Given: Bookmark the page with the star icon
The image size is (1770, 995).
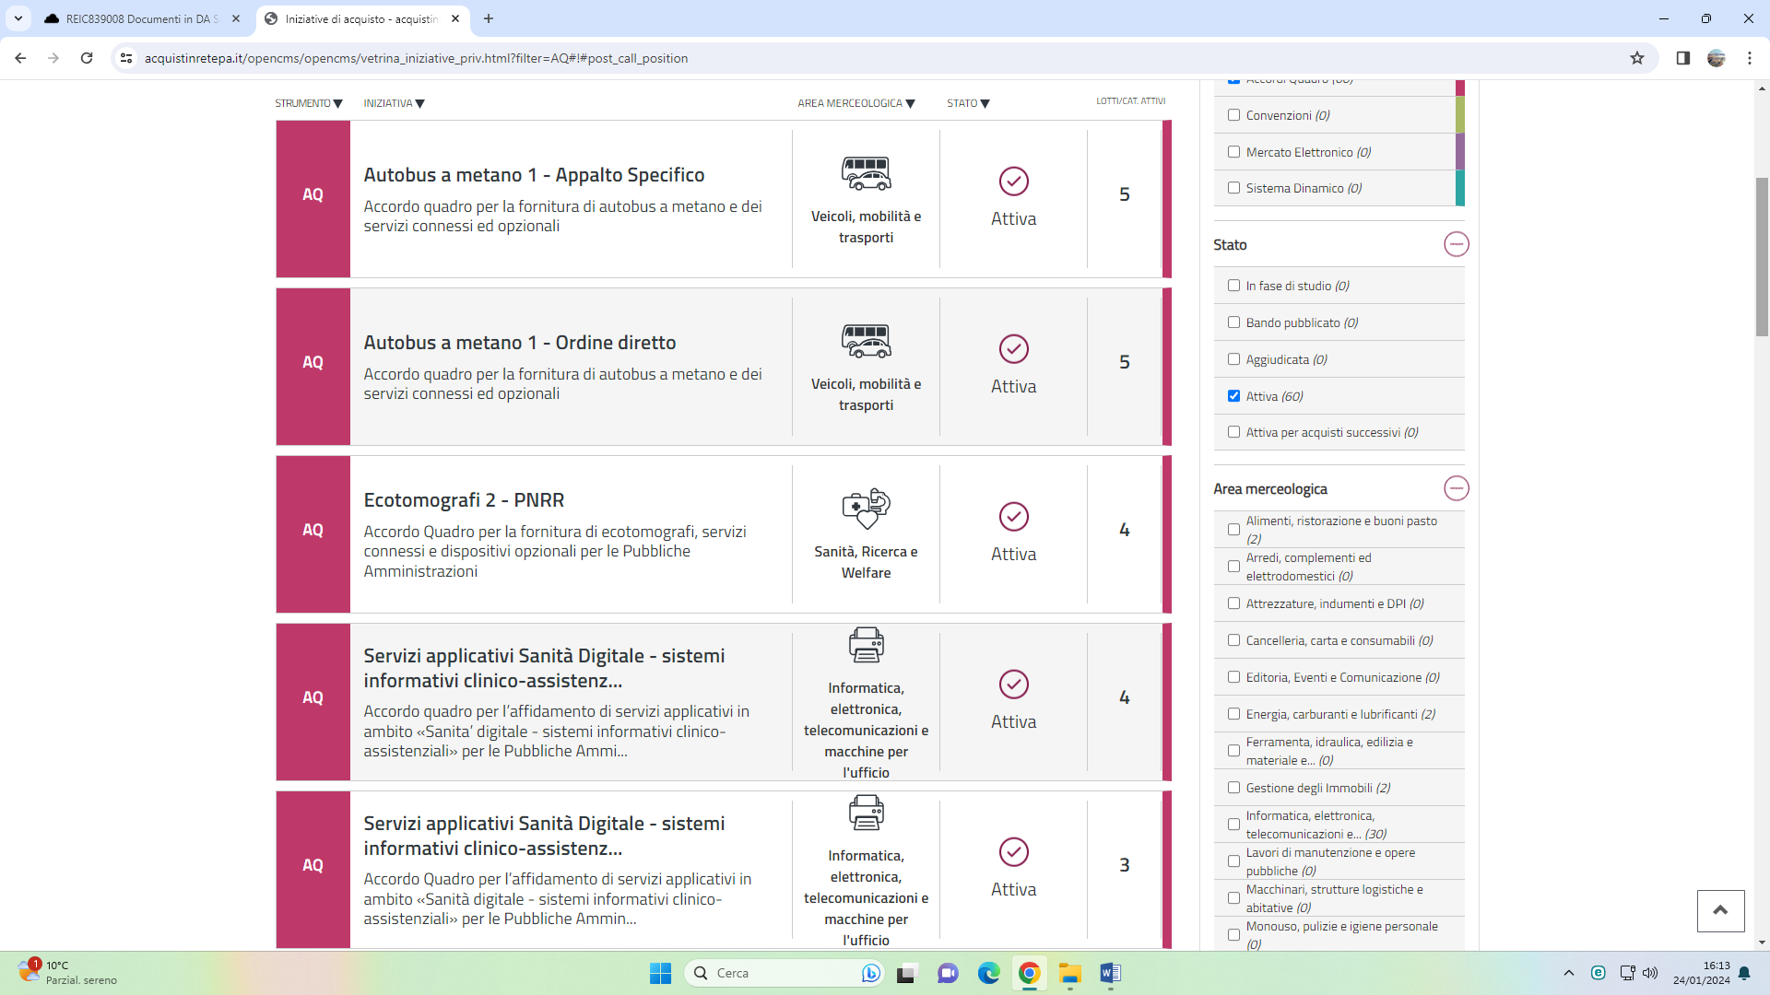Looking at the screenshot, I should coord(1636,58).
